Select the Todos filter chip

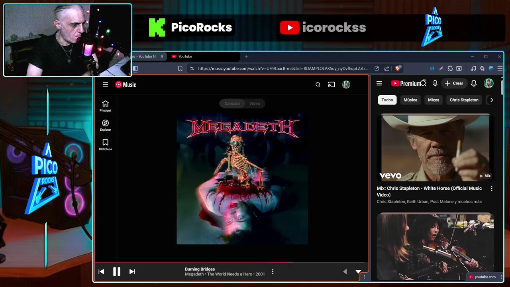click(x=387, y=100)
